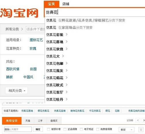This screenshot has height=134, width=145.
Task: Click the 该条件下查找 filter input
Action: point(35,29)
